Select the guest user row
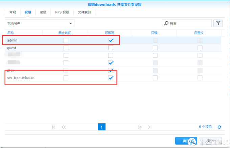Screen dimensions: 230x148 (x=113, y=48)
